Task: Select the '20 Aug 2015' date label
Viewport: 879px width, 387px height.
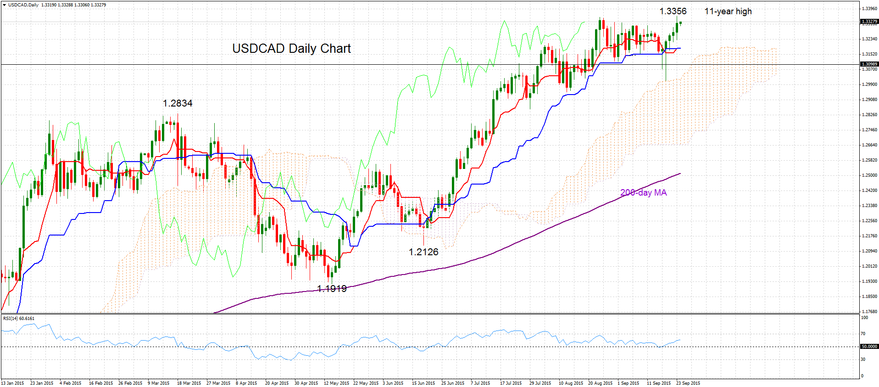Action: point(600,383)
